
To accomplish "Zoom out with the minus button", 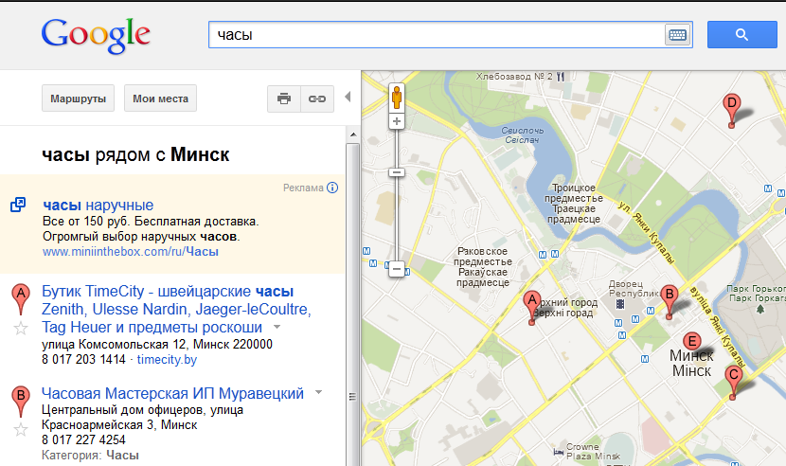I will tap(397, 269).
